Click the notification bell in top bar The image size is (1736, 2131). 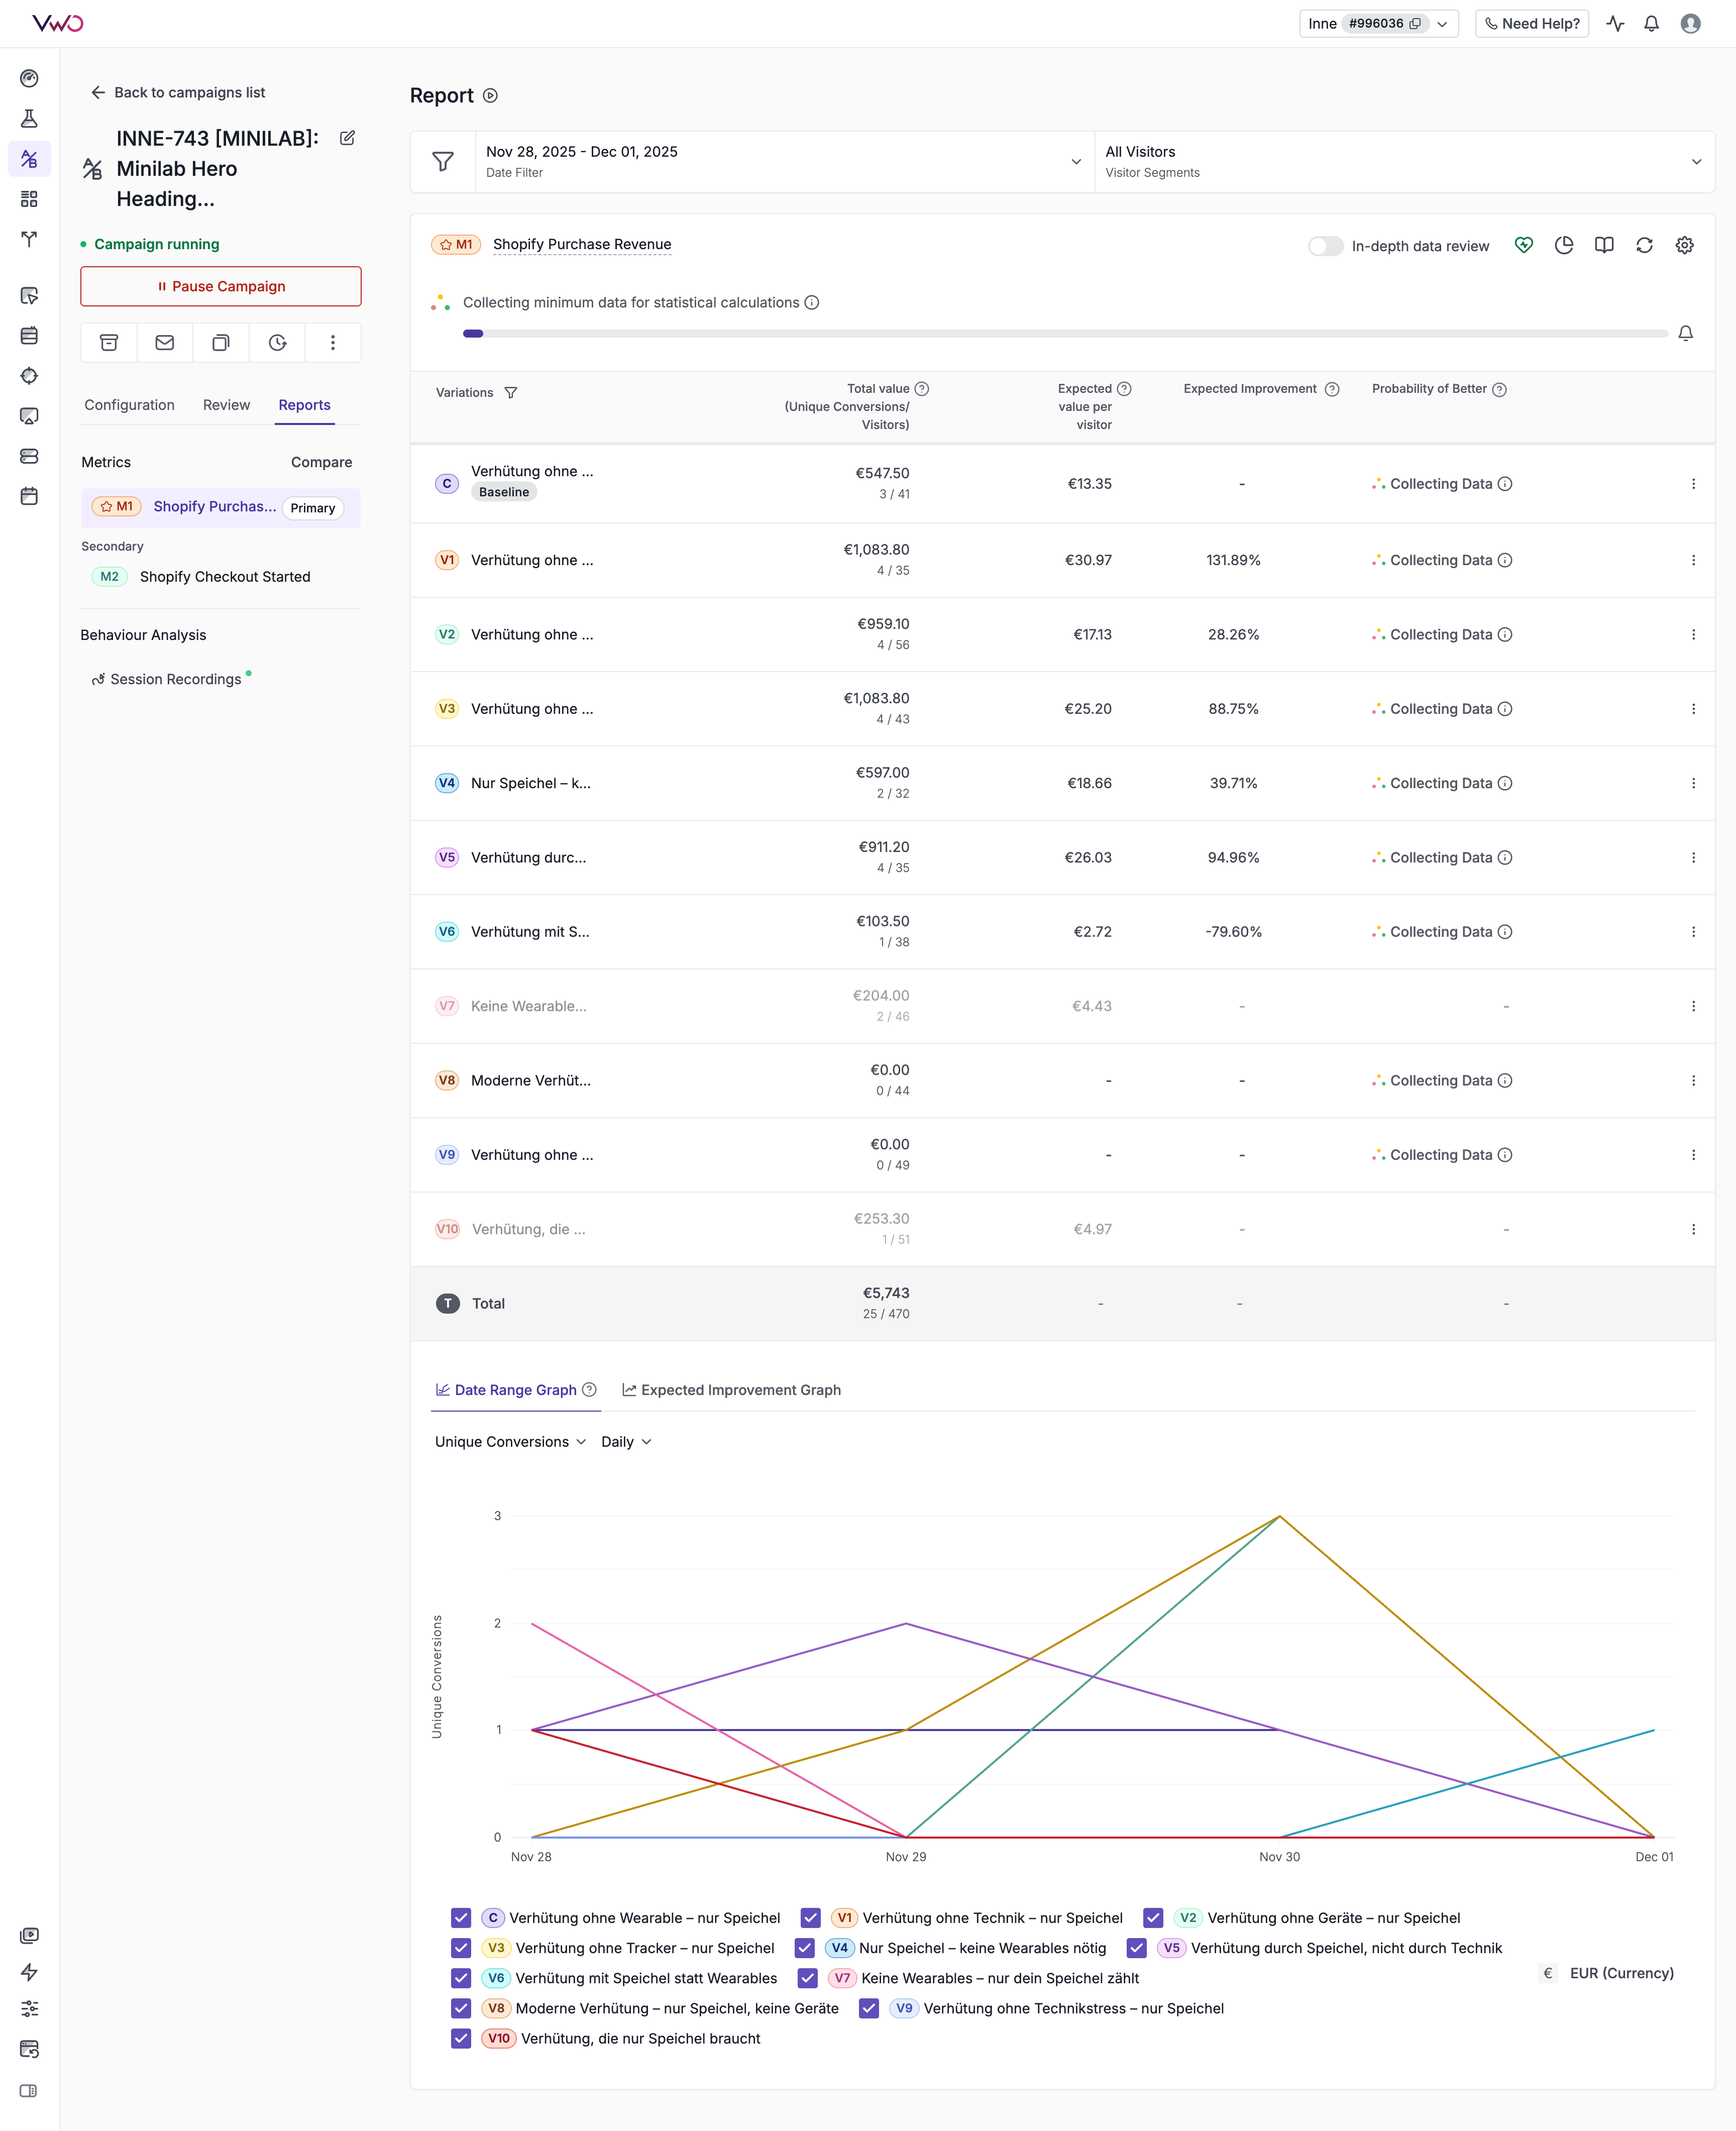click(x=1651, y=23)
